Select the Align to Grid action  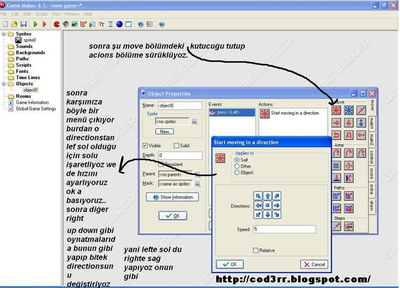pyautogui.click(x=336, y=166)
